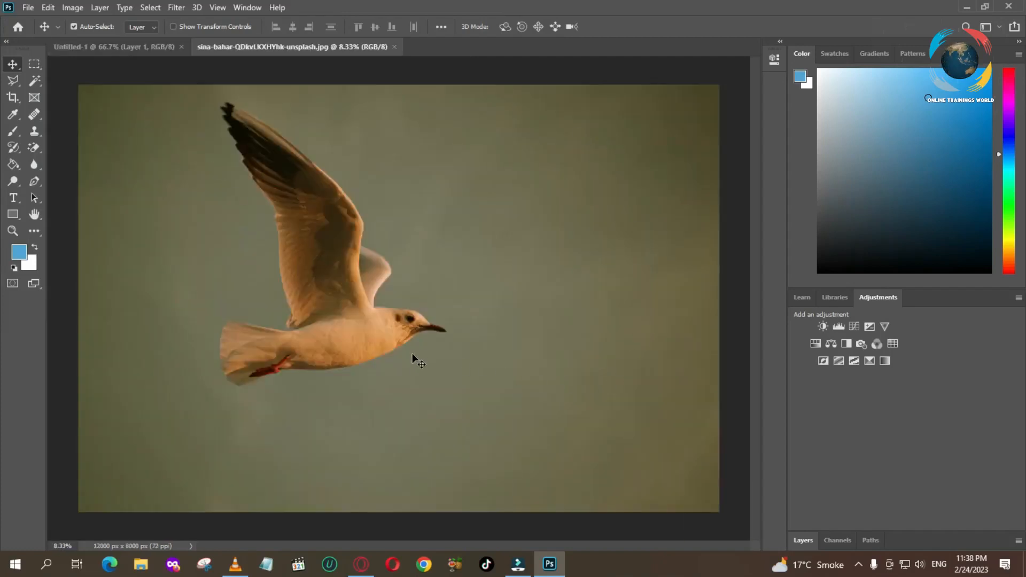Select the Hand tool
The image size is (1026, 577).
[x=34, y=214]
